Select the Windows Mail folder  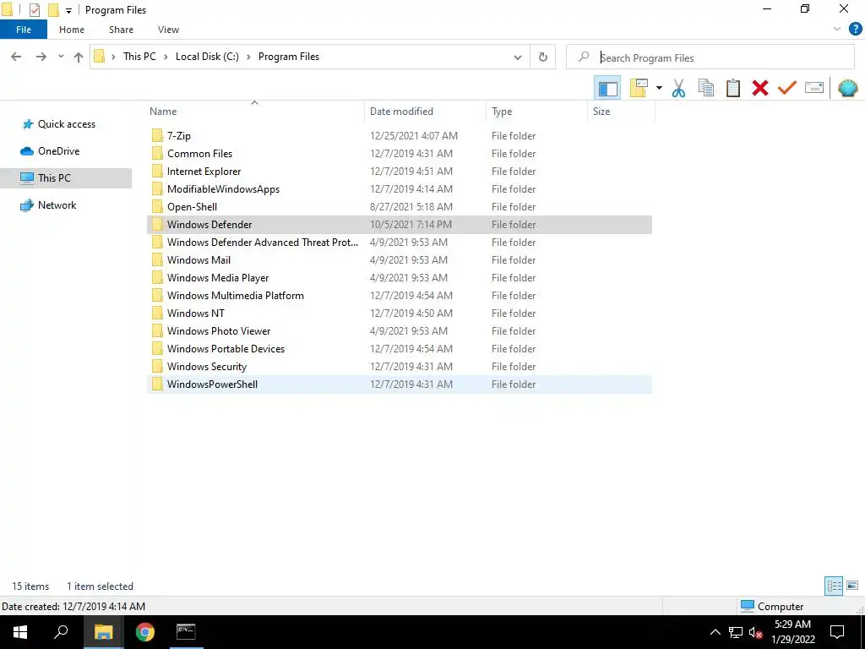pos(400,260)
